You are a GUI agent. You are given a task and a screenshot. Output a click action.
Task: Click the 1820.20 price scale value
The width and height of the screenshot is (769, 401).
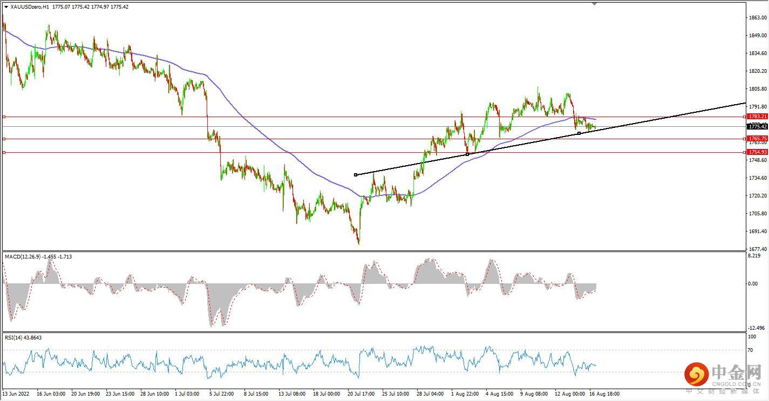(x=757, y=71)
